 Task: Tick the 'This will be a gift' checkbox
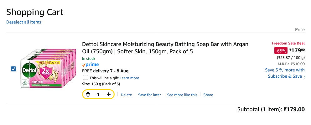pyautogui.click(x=86, y=77)
